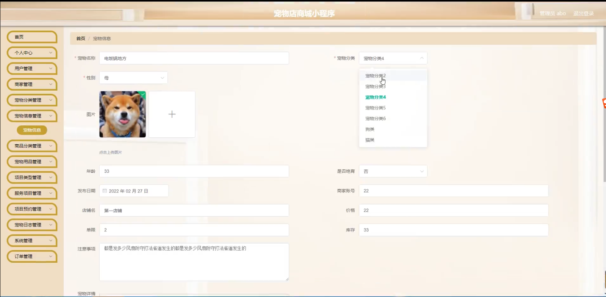This screenshot has height=297, width=606.
Task: Expand 宠物分类管理 sidebar menu
Action: click(x=32, y=100)
